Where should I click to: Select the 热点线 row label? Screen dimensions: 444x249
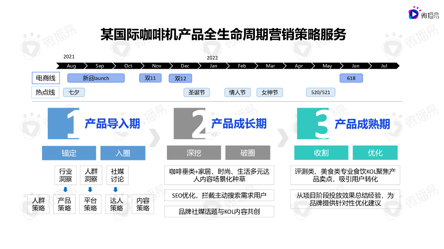[46, 93]
